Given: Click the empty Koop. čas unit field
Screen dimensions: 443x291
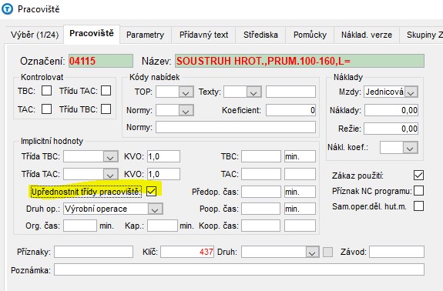Looking at the screenshot, I should pyautogui.click(x=300, y=226).
